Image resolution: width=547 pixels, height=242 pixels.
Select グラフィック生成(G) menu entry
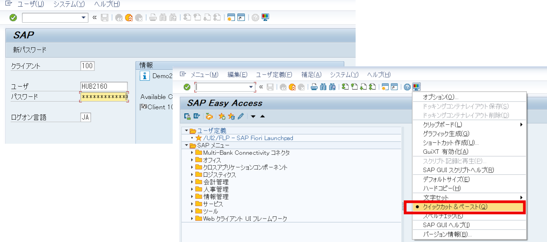click(469, 134)
